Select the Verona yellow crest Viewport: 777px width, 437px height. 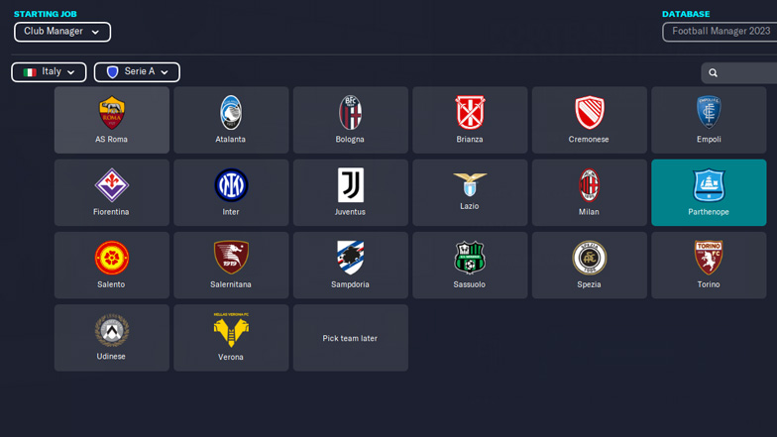231,329
